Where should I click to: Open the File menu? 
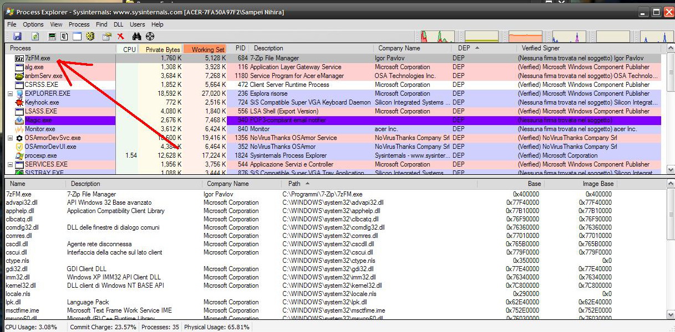[x=12, y=24]
